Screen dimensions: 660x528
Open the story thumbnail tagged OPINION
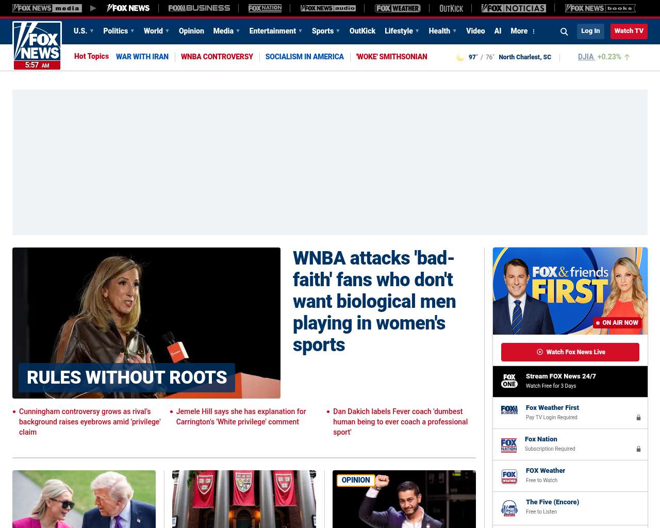coord(404,499)
